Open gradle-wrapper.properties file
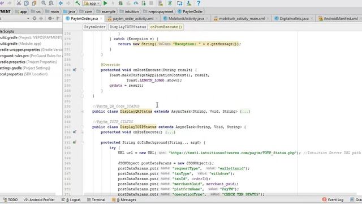Screen dimensions: 362x204 (31, 49)
